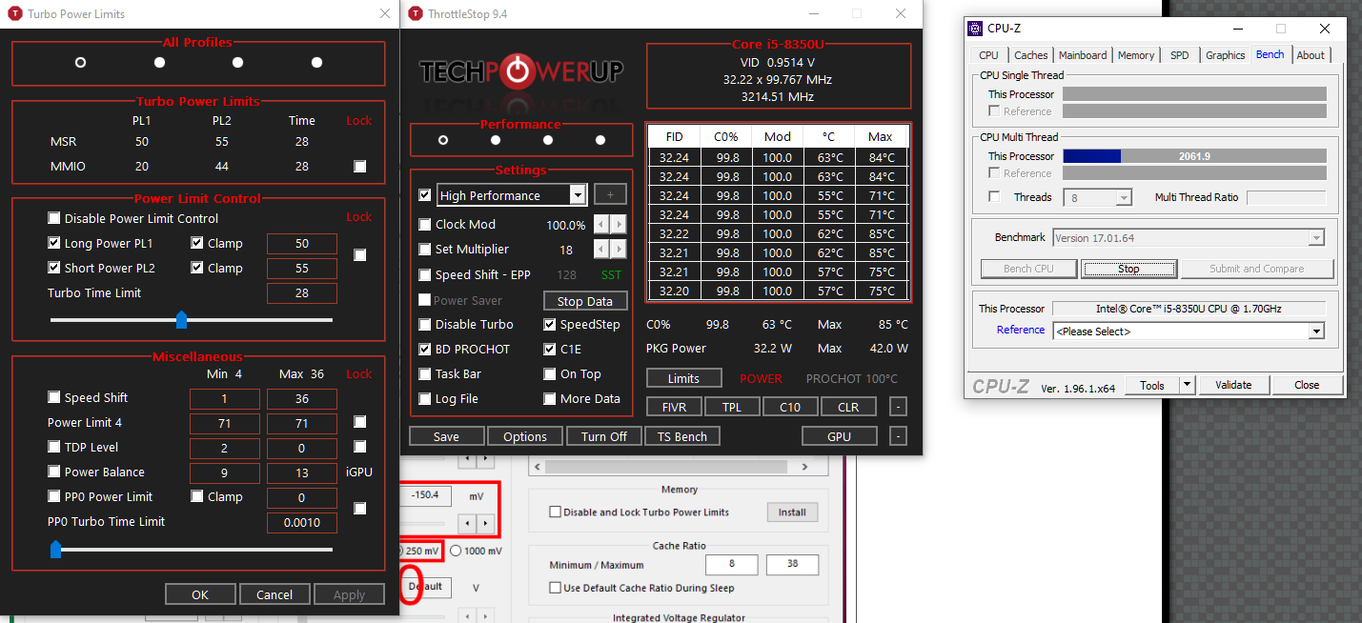
Task: Toggle Clamp checkbox for Long Power PL1
Action: pos(196,243)
